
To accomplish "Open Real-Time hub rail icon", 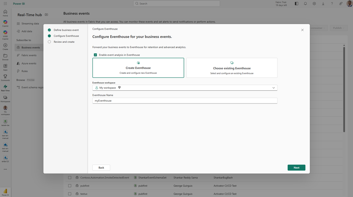I will click(x=5, y=88).
